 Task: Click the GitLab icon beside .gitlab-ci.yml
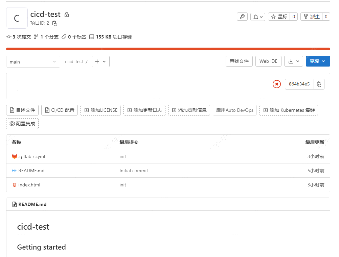pos(15,156)
